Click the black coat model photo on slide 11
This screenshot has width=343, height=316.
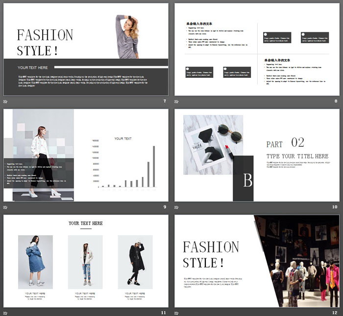point(135,262)
